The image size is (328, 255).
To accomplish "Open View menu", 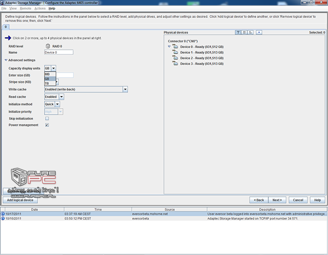I will click(x=13, y=8).
